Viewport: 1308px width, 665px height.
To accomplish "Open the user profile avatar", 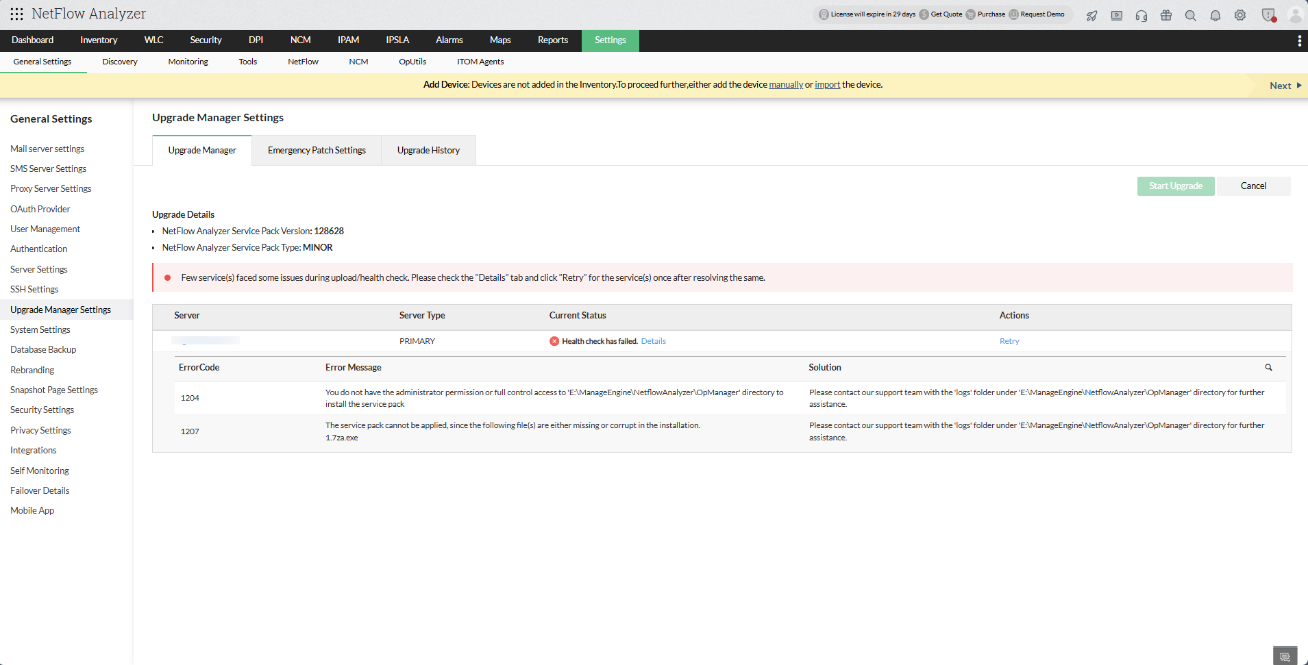I will tap(1295, 15).
